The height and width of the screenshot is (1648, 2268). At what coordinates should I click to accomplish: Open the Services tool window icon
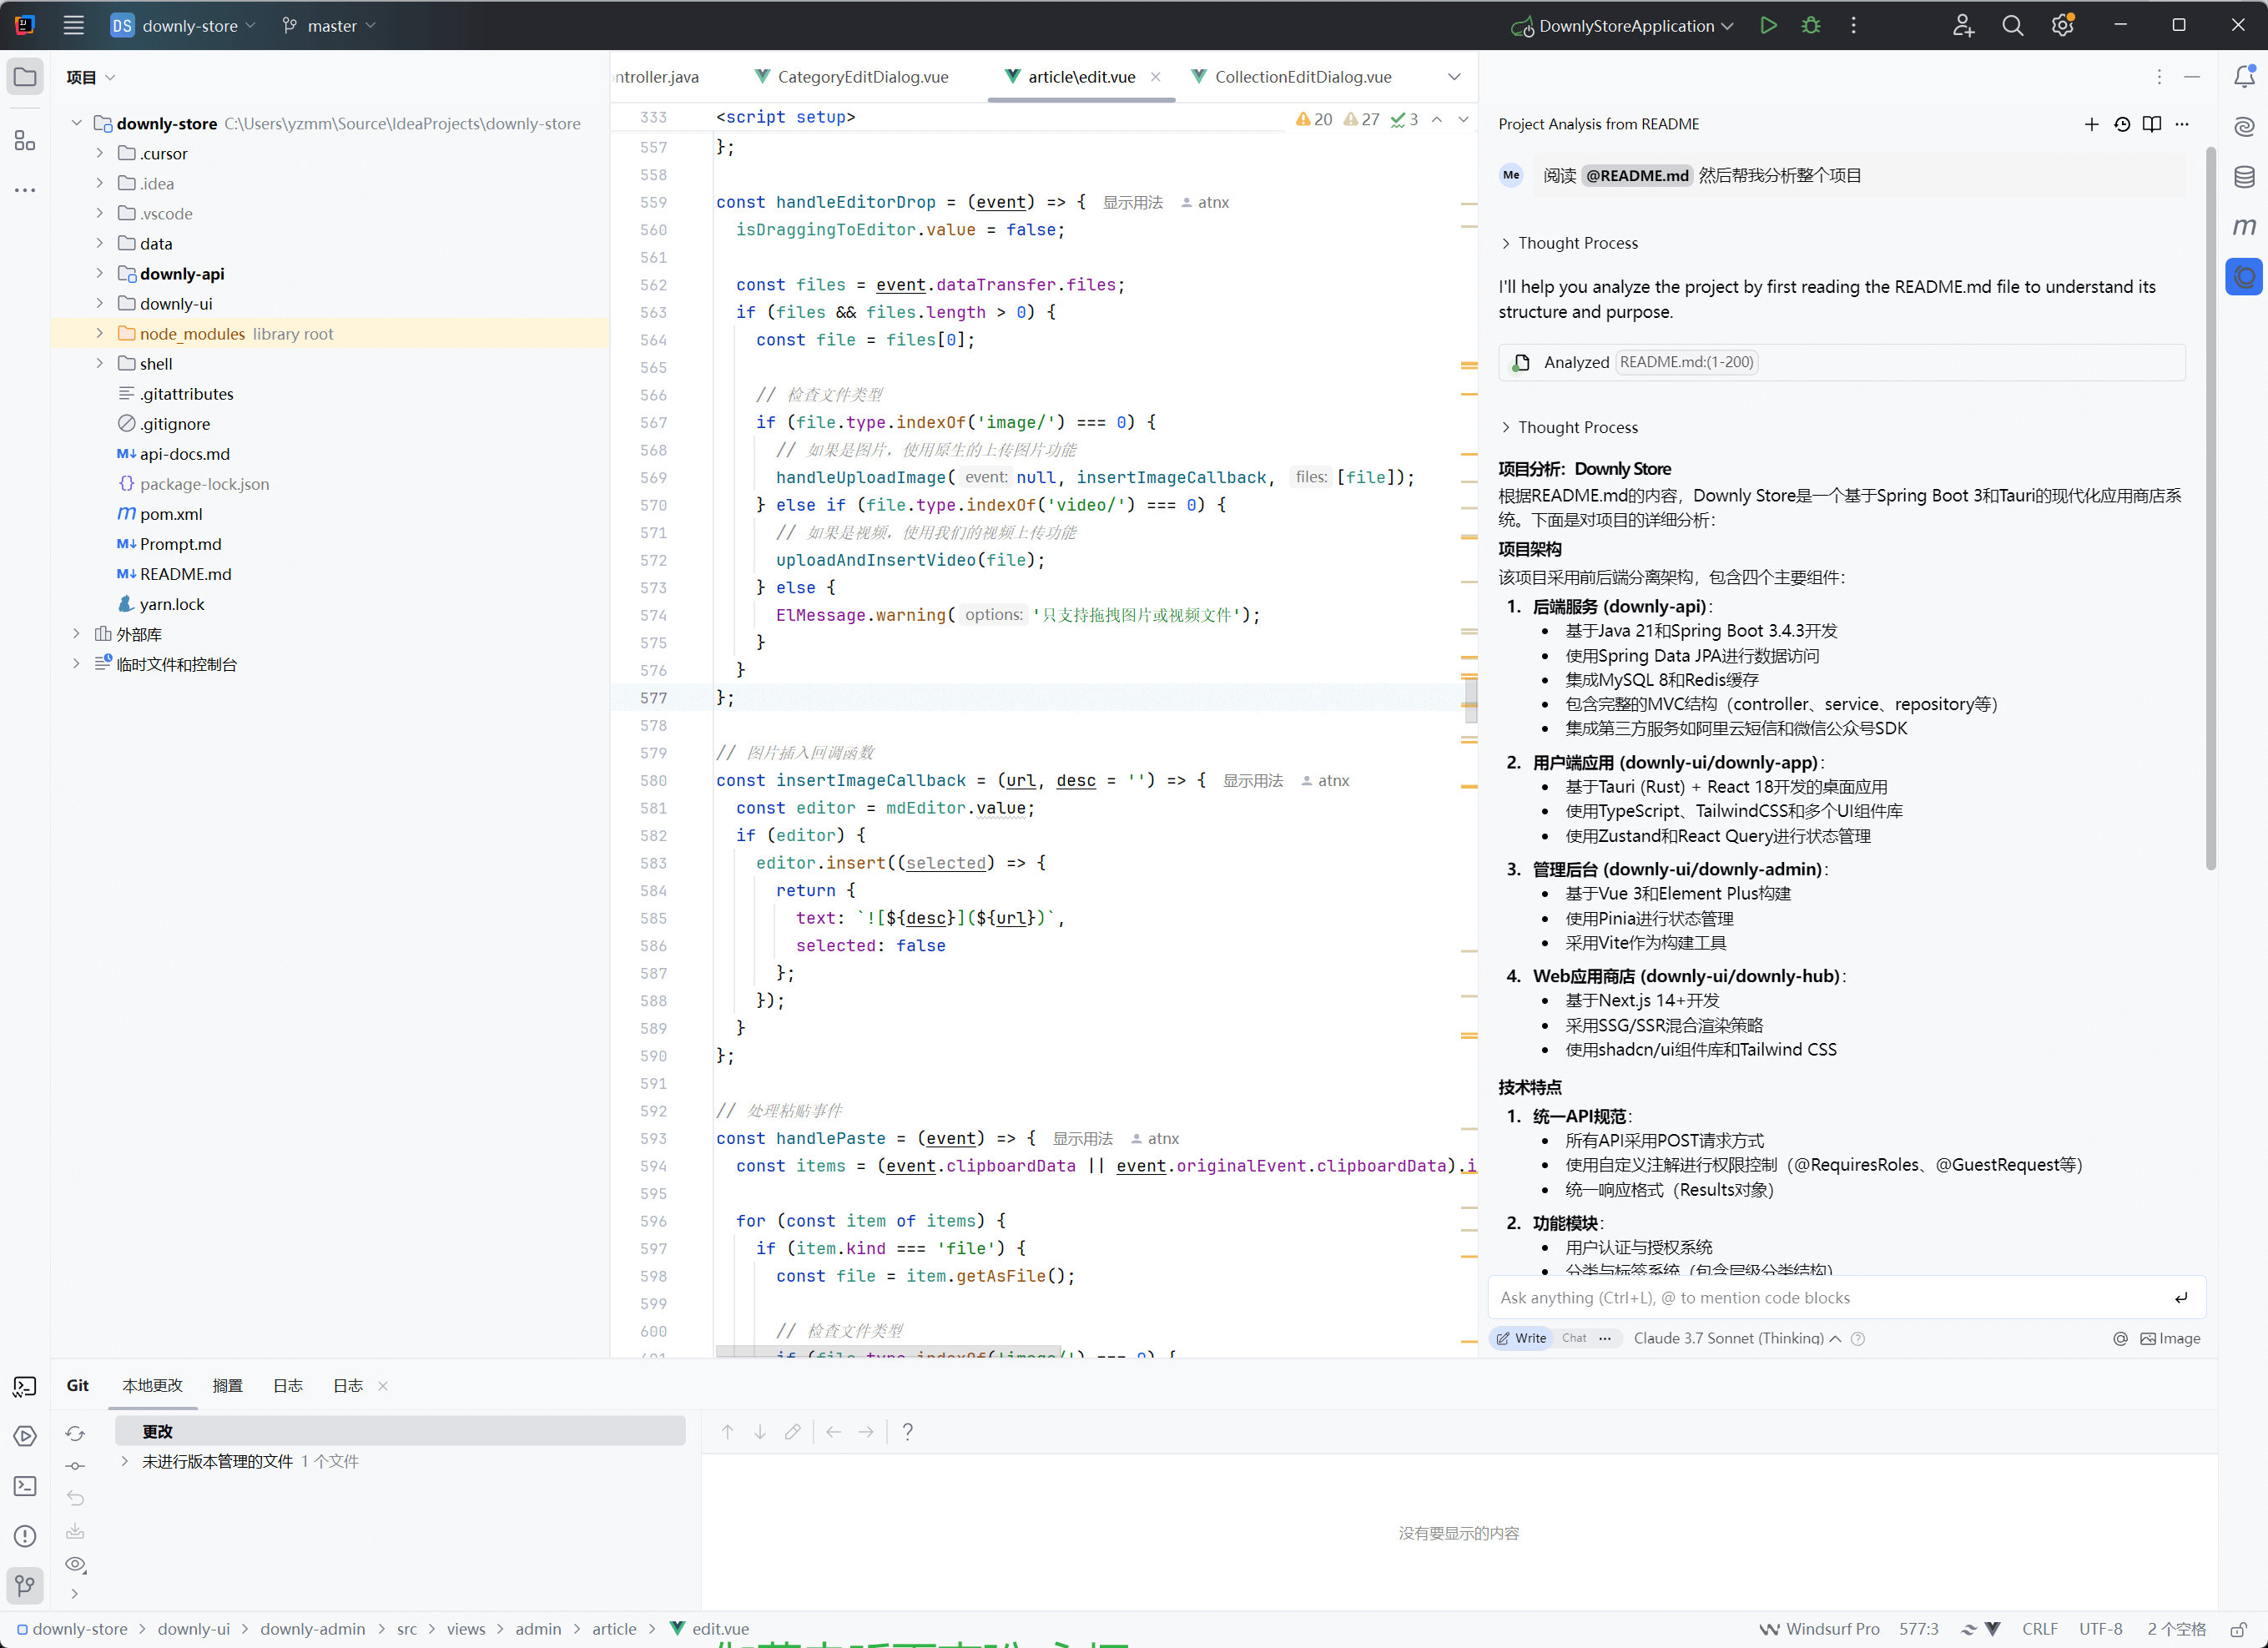(x=25, y=1436)
